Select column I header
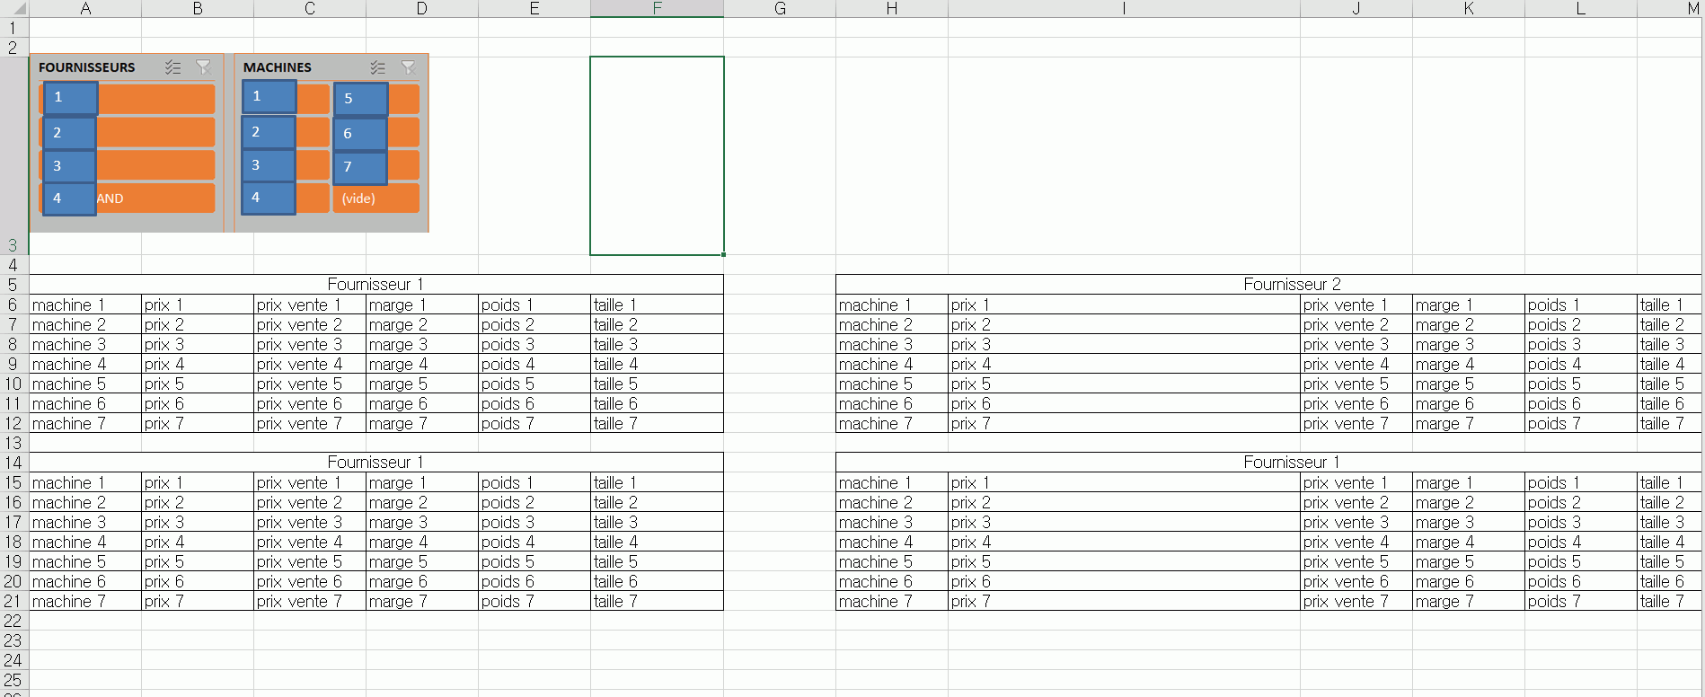Viewport: 1705px width, 697px height. (x=1124, y=8)
